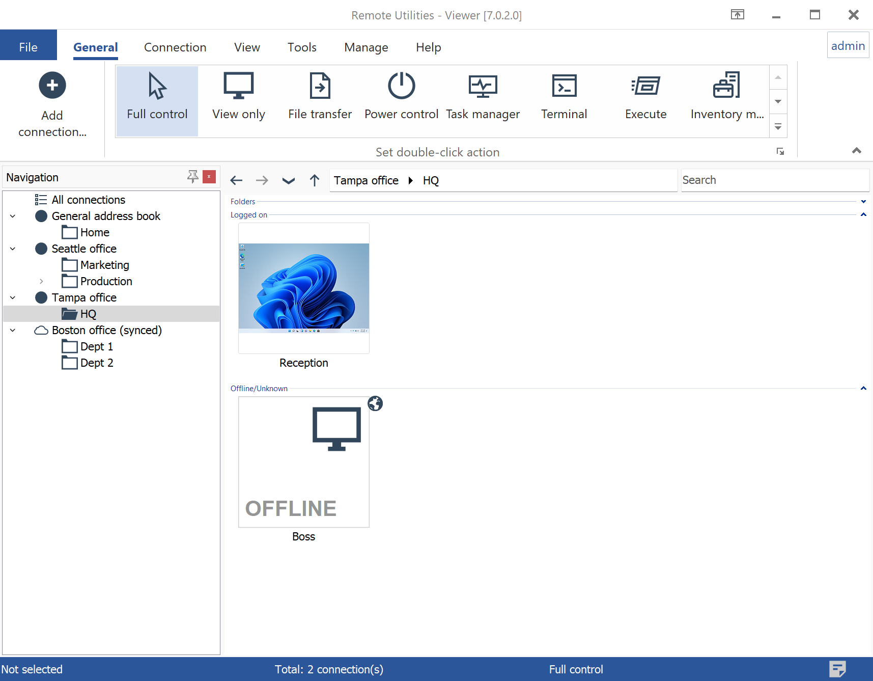Image resolution: width=873 pixels, height=681 pixels.
Task: Click the notes icon in the status bar
Action: [x=838, y=669]
